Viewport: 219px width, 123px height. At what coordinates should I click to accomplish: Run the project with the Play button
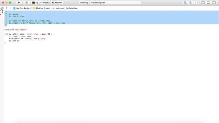coord(19,2)
